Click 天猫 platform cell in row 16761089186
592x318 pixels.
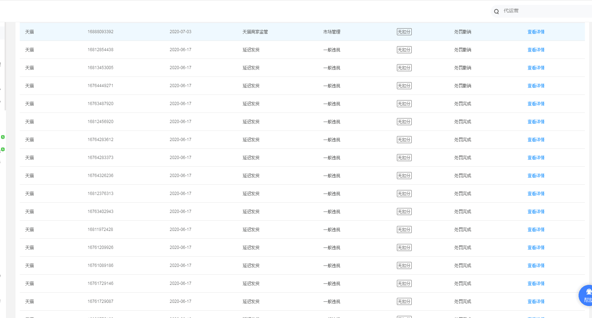click(29, 265)
